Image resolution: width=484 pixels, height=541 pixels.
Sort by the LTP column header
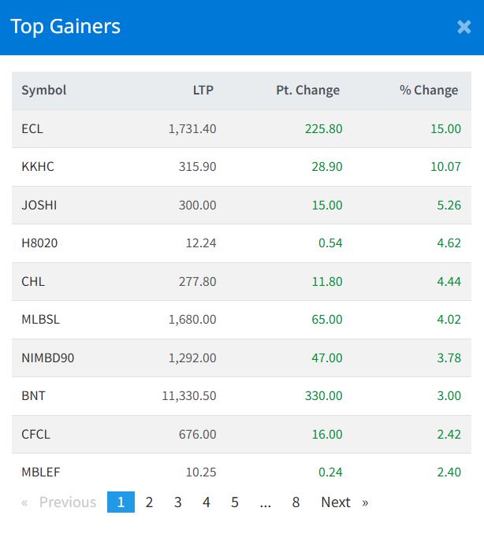203,90
